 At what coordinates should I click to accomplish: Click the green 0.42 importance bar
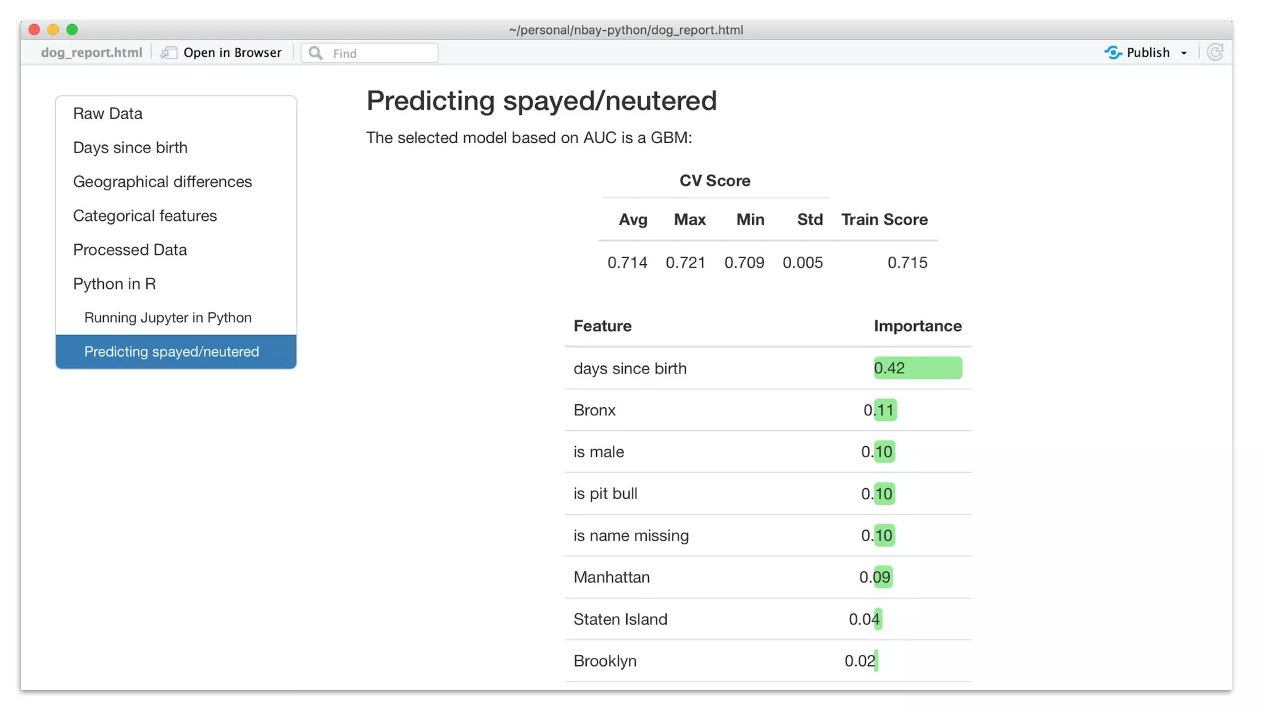pos(917,368)
